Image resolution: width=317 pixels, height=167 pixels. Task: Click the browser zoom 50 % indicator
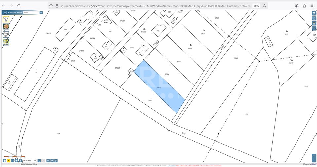click(257, 6)
